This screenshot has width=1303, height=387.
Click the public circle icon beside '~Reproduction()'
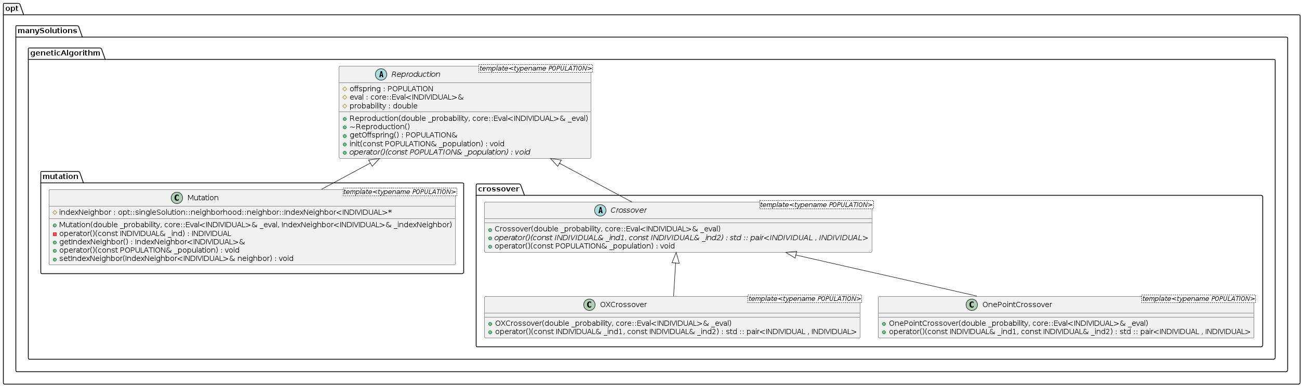pos(344,127)
